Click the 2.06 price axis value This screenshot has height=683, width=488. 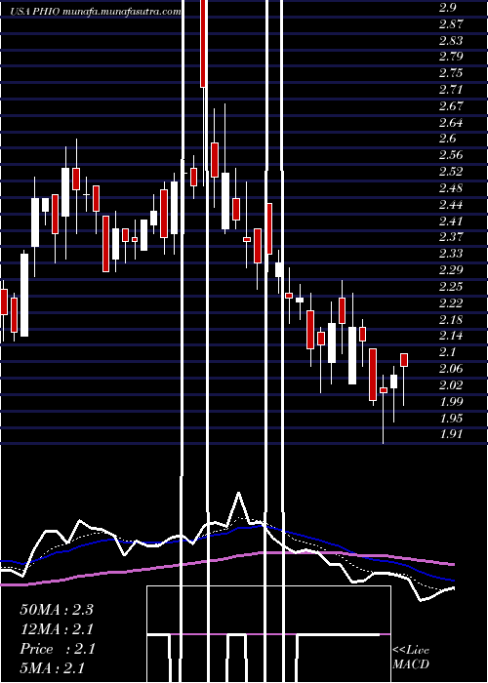coord(451,369)
